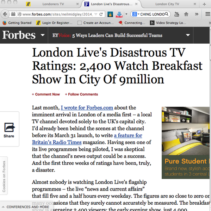211x211 pixels.
Task: Open the Cookies on Forbes side tab
Action: point(4,176)
